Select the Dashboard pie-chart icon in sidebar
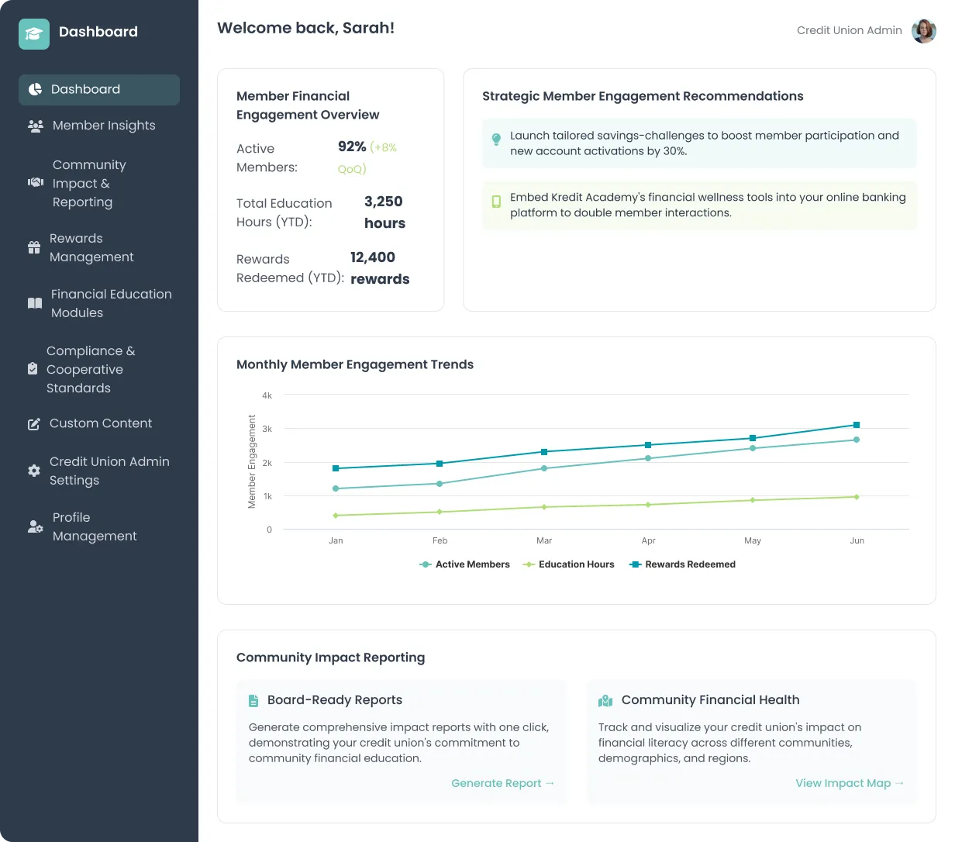The width and height of the screenshot is (955, 842). tap(35, 90)
